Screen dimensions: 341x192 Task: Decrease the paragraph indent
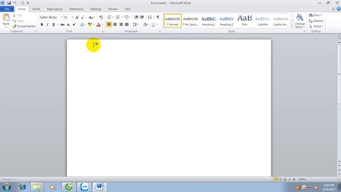point(136,17)
